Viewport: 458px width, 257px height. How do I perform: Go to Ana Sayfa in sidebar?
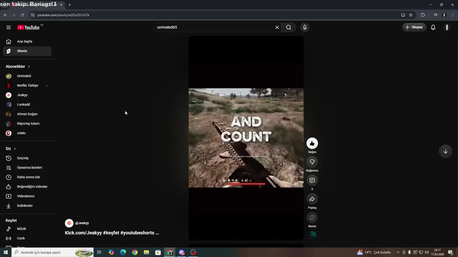(27, 41)
